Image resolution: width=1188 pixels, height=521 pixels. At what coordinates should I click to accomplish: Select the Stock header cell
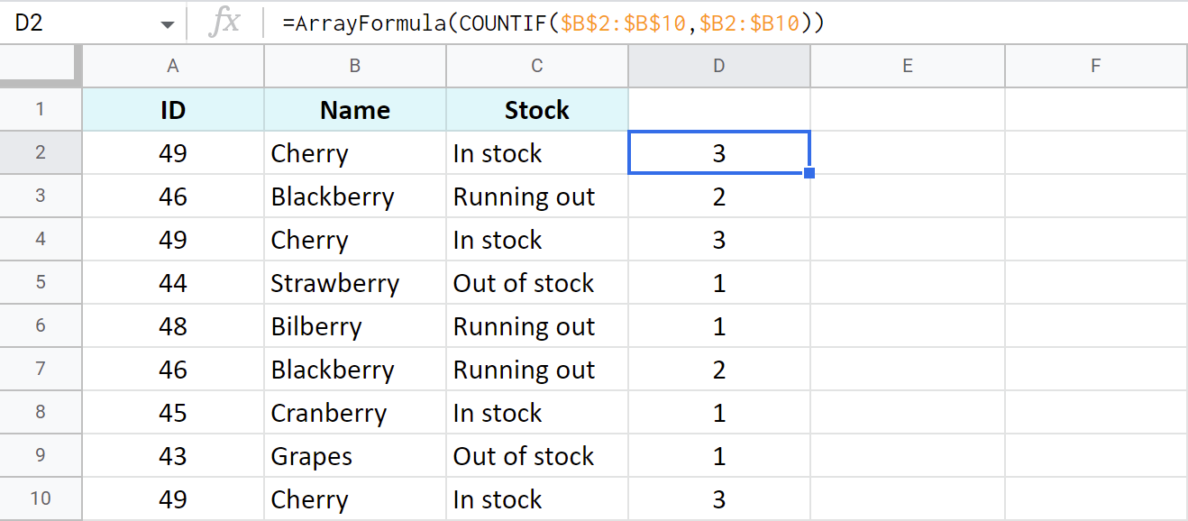coord(536,109)
